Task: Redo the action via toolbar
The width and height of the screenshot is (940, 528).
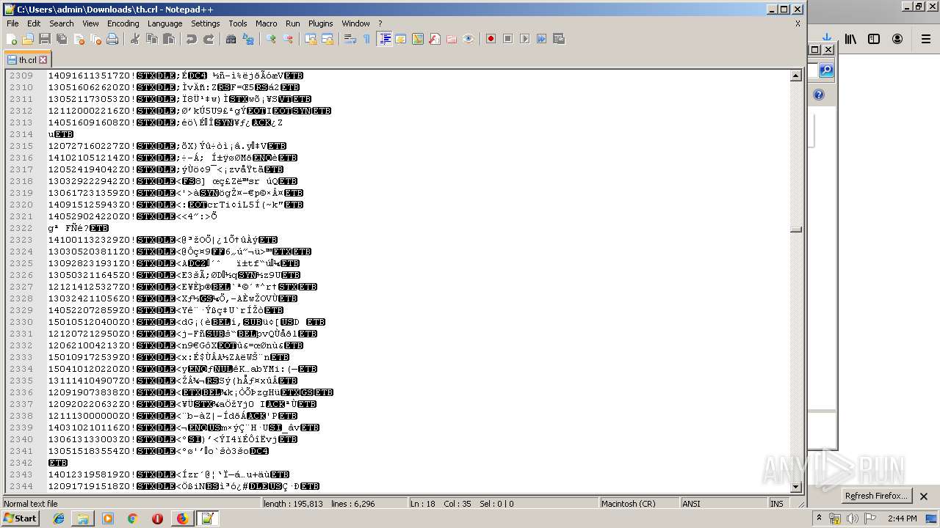Action: [x=209, y=39]
